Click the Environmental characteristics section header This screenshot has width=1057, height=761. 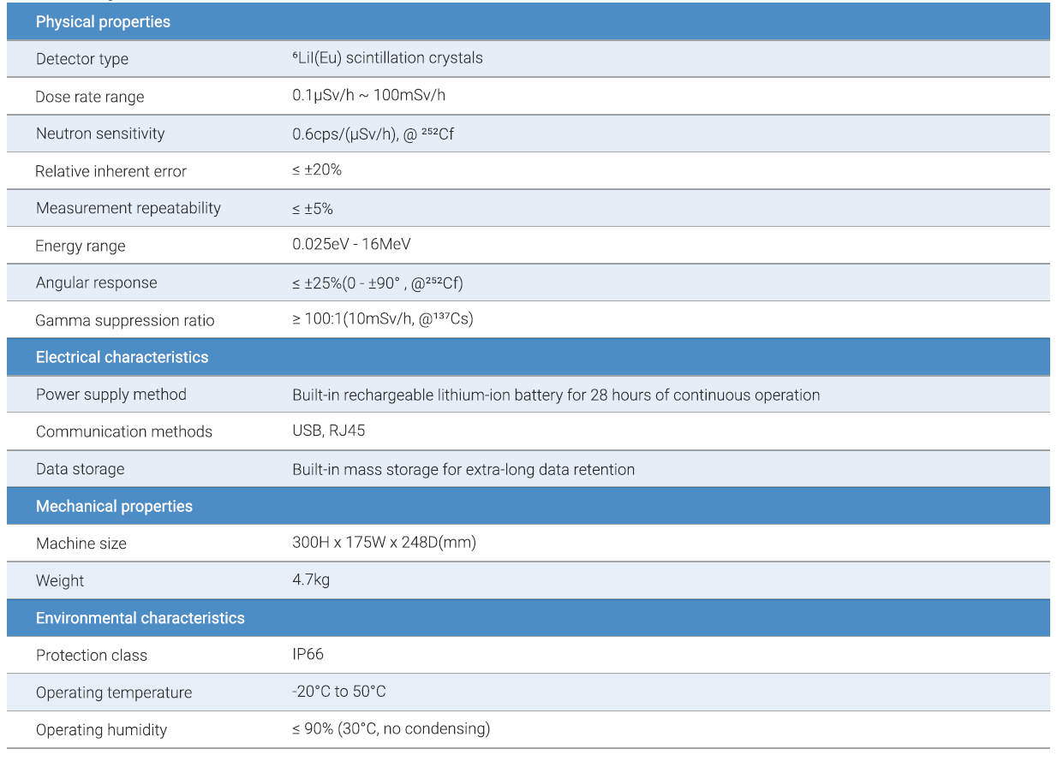[x=140, y=618]
